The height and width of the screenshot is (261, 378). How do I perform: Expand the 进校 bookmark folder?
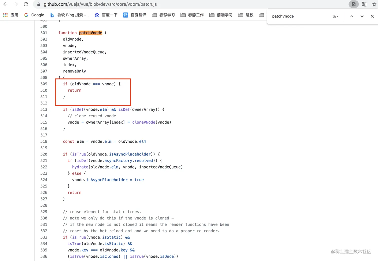tap(246, 15)
